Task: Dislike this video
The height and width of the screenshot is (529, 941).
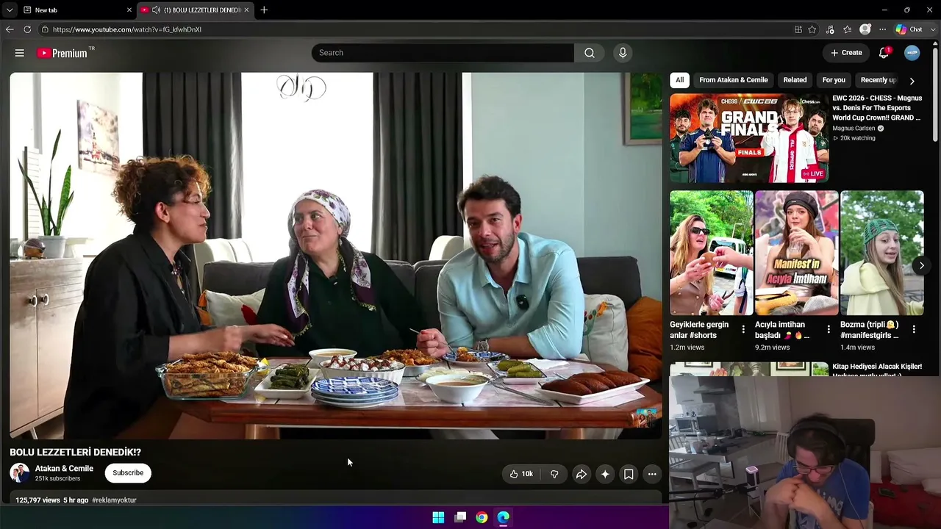Action: [554, 474]
